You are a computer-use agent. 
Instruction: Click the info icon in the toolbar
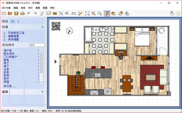coord(178,14)
